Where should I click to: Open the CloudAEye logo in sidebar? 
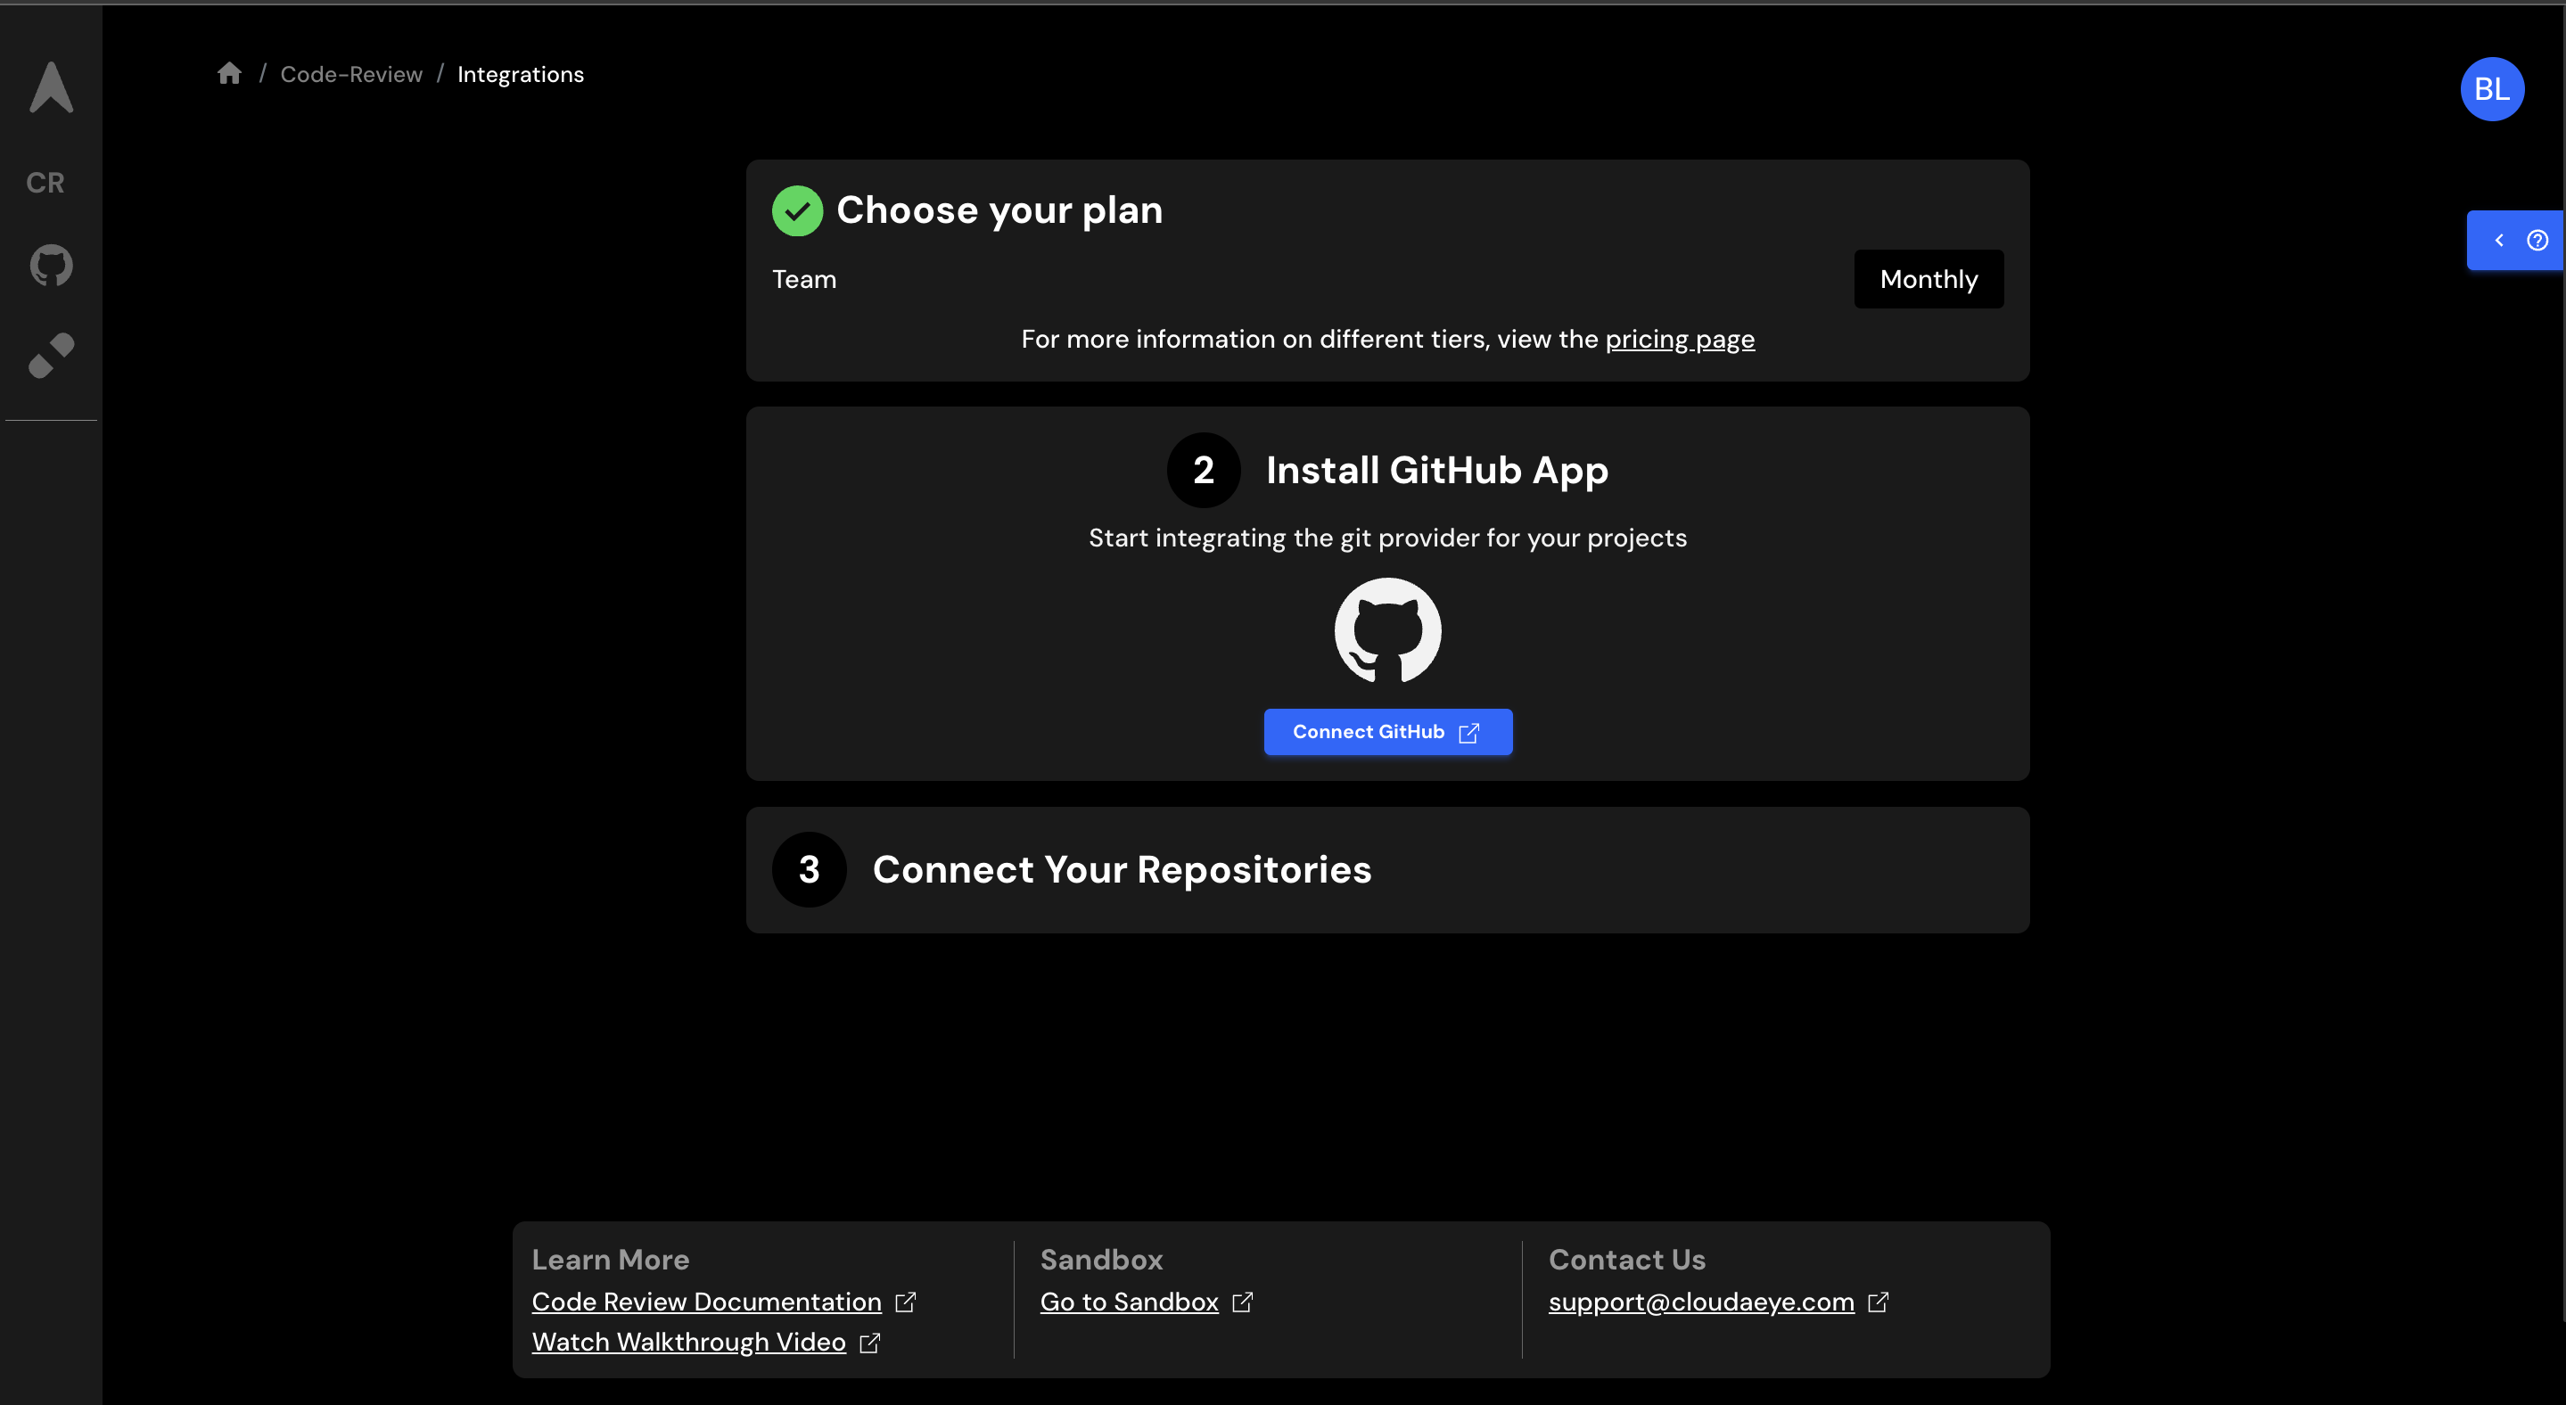click(x=51, y=86)
